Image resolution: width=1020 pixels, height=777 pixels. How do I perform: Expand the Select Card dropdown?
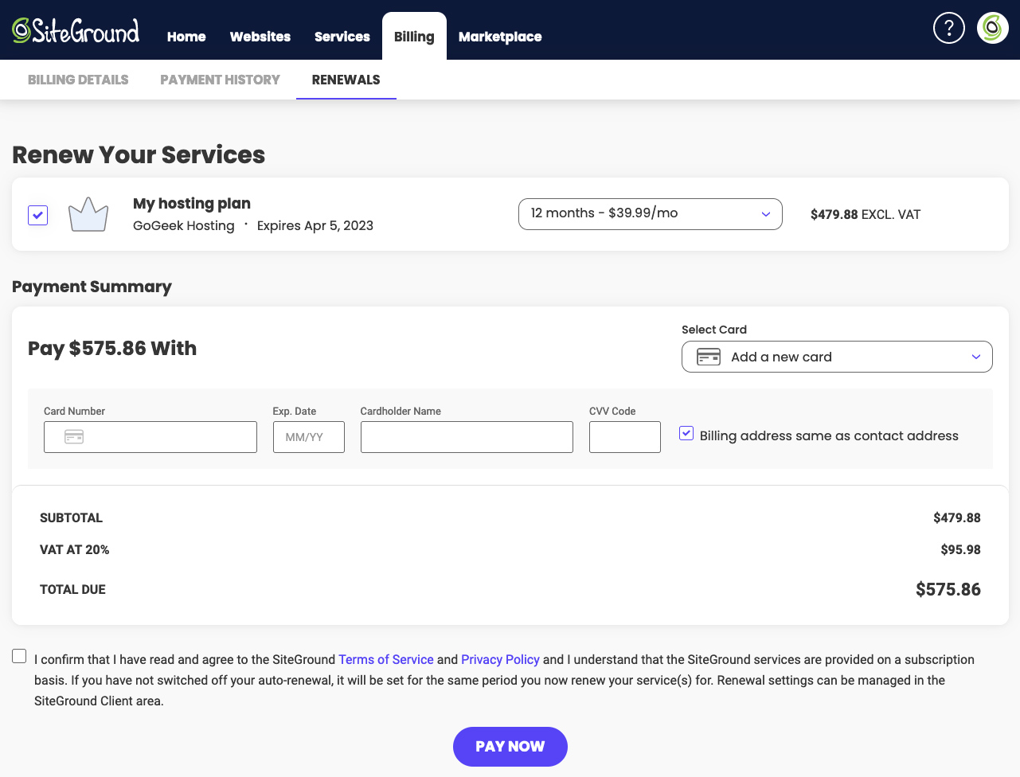pos(837,357)
